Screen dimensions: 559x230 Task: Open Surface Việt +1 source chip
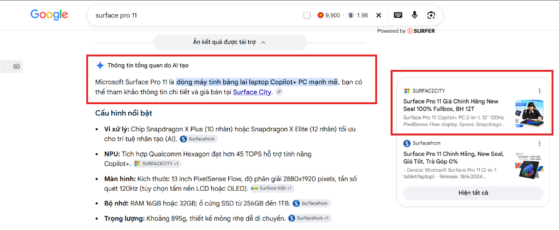(272, 189)
